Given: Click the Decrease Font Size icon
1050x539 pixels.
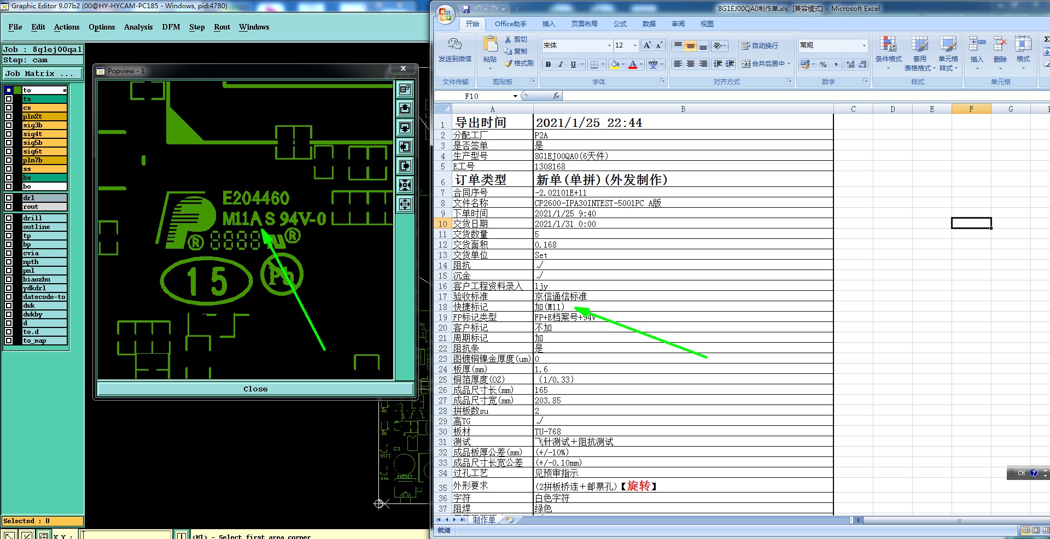Looking at the screenshot, I should coord(659,45).
